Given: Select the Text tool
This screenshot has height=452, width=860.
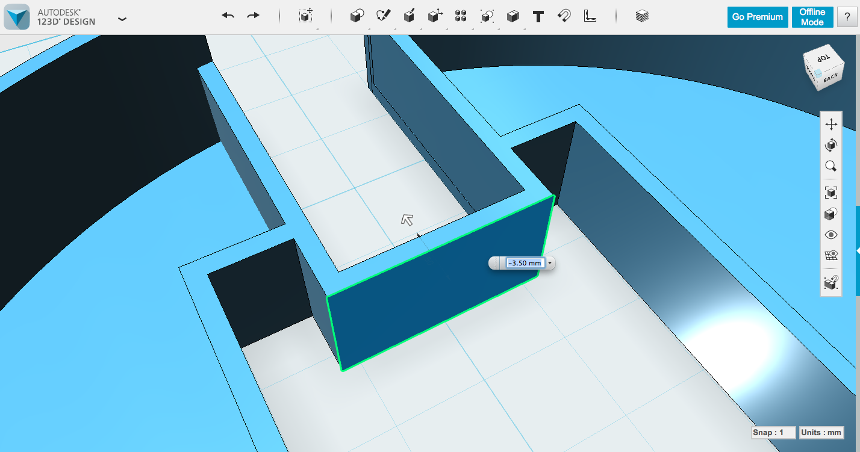Looking at the screenshot, I should (x=538, y=16).
